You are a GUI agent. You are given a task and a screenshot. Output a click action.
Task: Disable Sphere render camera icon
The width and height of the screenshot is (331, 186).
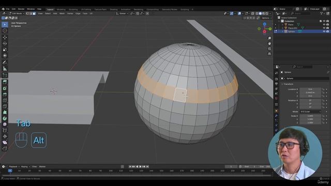point(327,31)
